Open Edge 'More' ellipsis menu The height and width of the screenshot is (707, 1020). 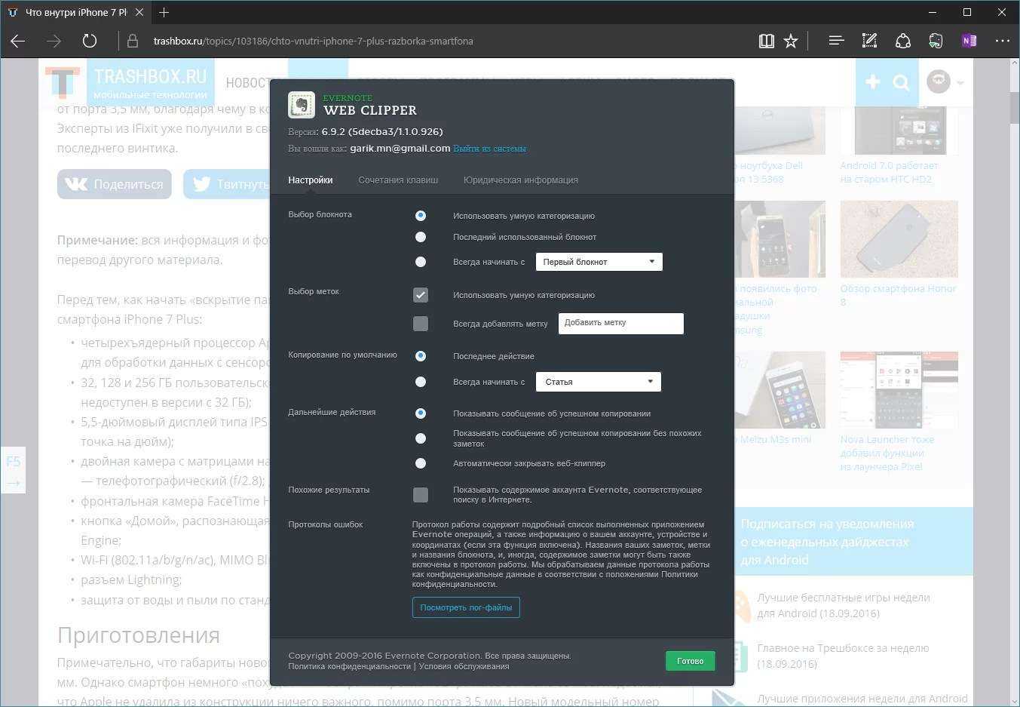pyautogui.click(x=1002, y=41)
